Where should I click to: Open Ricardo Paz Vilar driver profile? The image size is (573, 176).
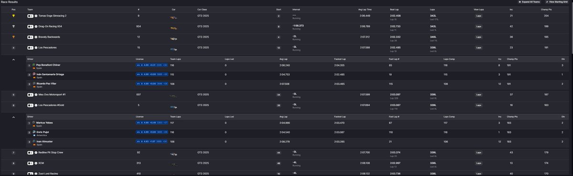(47, 83)
